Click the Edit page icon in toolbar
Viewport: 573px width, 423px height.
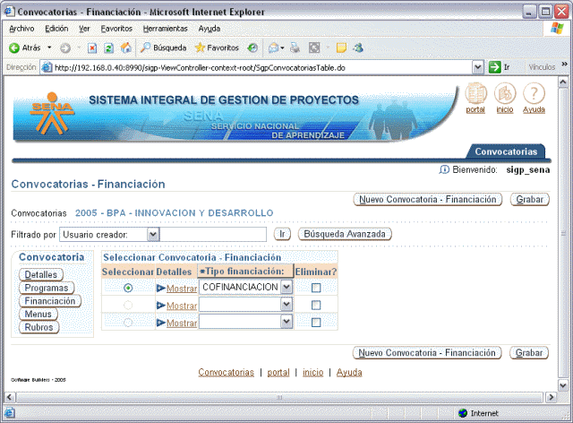314,47
